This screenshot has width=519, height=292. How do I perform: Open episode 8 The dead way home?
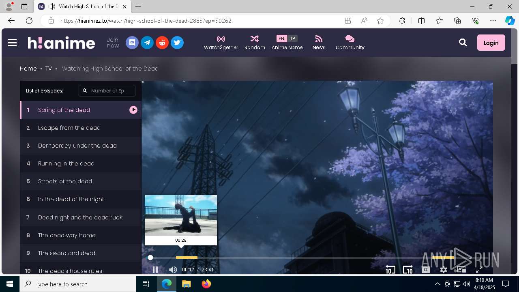click(x=81, y=235)
